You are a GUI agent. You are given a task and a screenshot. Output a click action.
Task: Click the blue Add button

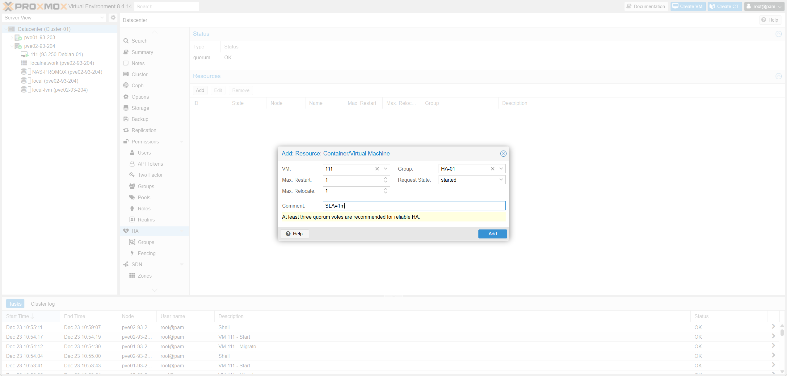click(492, 234)
